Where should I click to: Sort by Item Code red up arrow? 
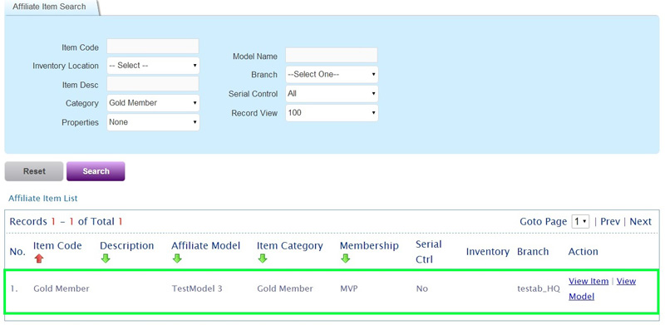point(39,259)
